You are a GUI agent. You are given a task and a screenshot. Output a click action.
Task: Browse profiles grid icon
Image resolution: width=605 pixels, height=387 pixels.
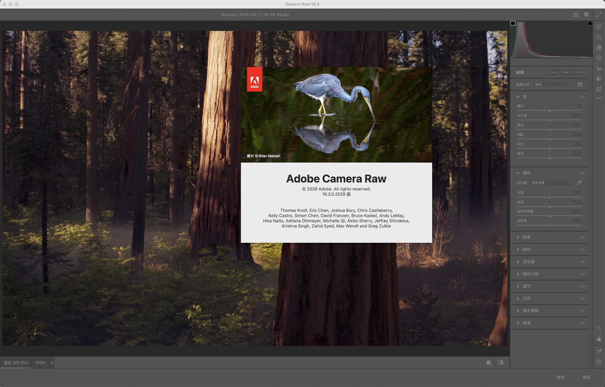(580, 85)
